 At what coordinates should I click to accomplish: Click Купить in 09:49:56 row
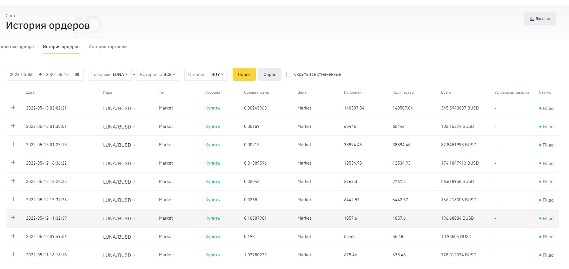pos(213,236)
